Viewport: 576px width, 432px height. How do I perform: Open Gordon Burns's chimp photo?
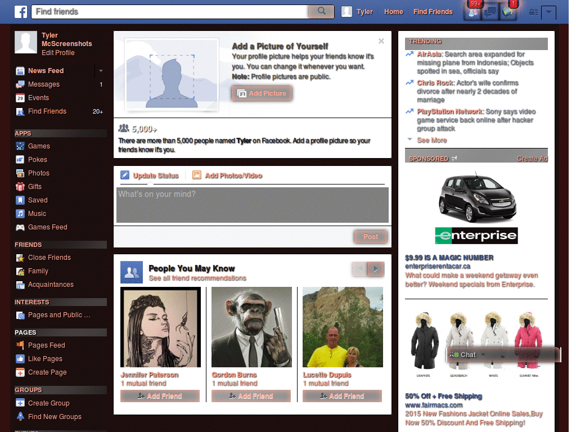(251, 327)
